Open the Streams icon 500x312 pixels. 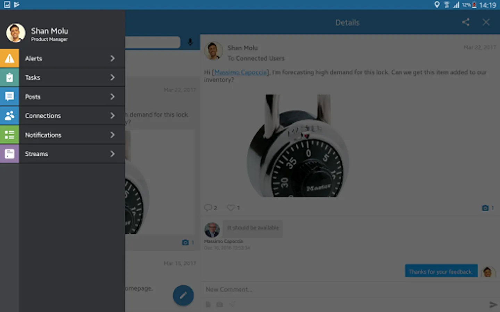click(x=9, y=154)
